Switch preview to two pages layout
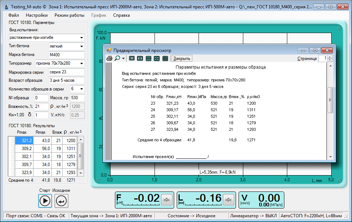Viewport: 352px width, 222px height. point(140,58)
